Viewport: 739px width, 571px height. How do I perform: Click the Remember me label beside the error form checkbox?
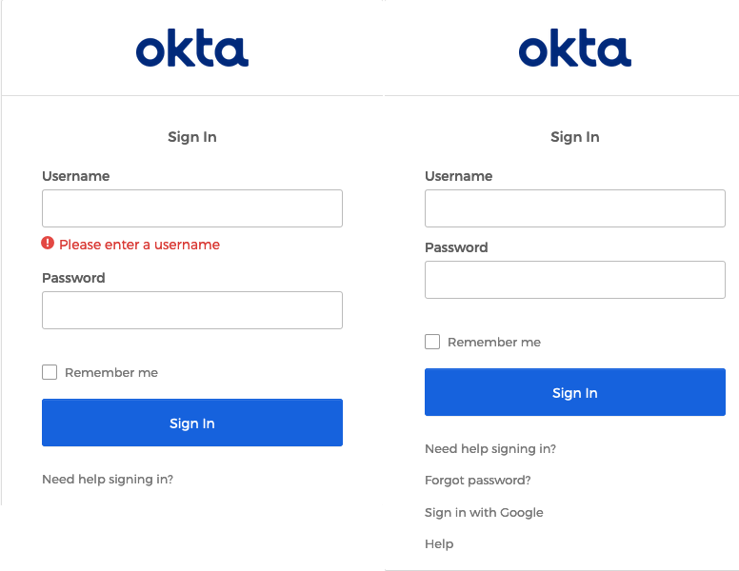(111, 373)
